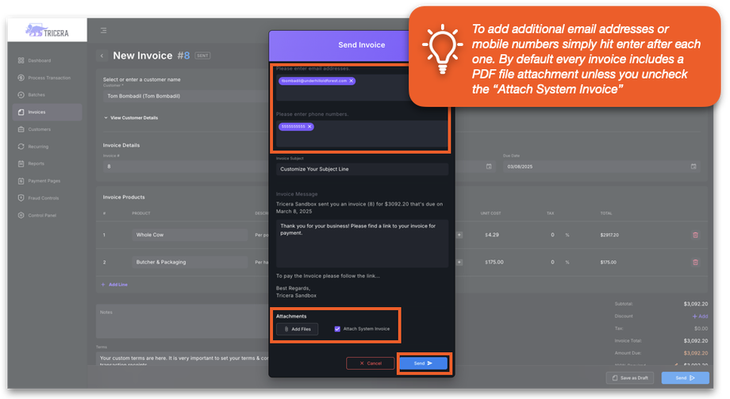
Task: Open the Due Date calendar picker icon
Action: pyautogui.click(x=693, y=167)
